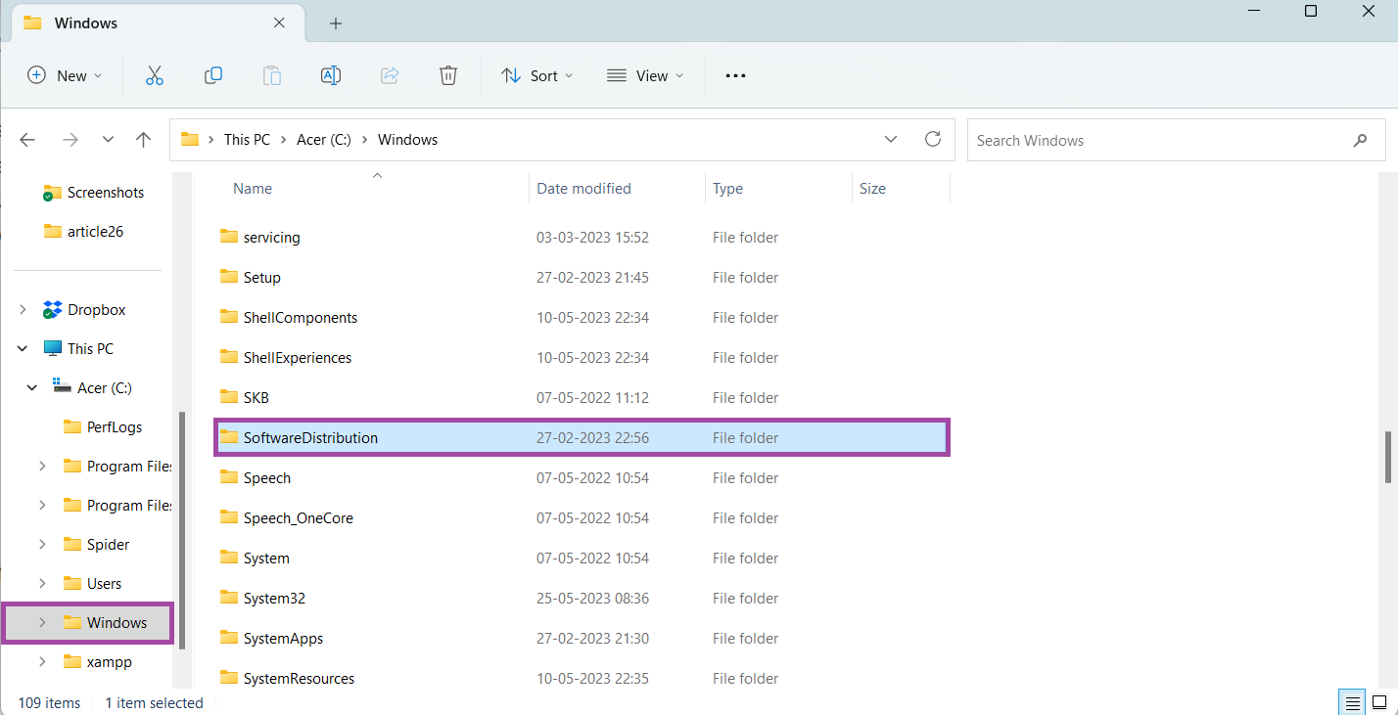Image resolution: width=1398 pixels, height=715 pixels.
Task: Switch to large thumbnails view icon
Action: 1378,702
